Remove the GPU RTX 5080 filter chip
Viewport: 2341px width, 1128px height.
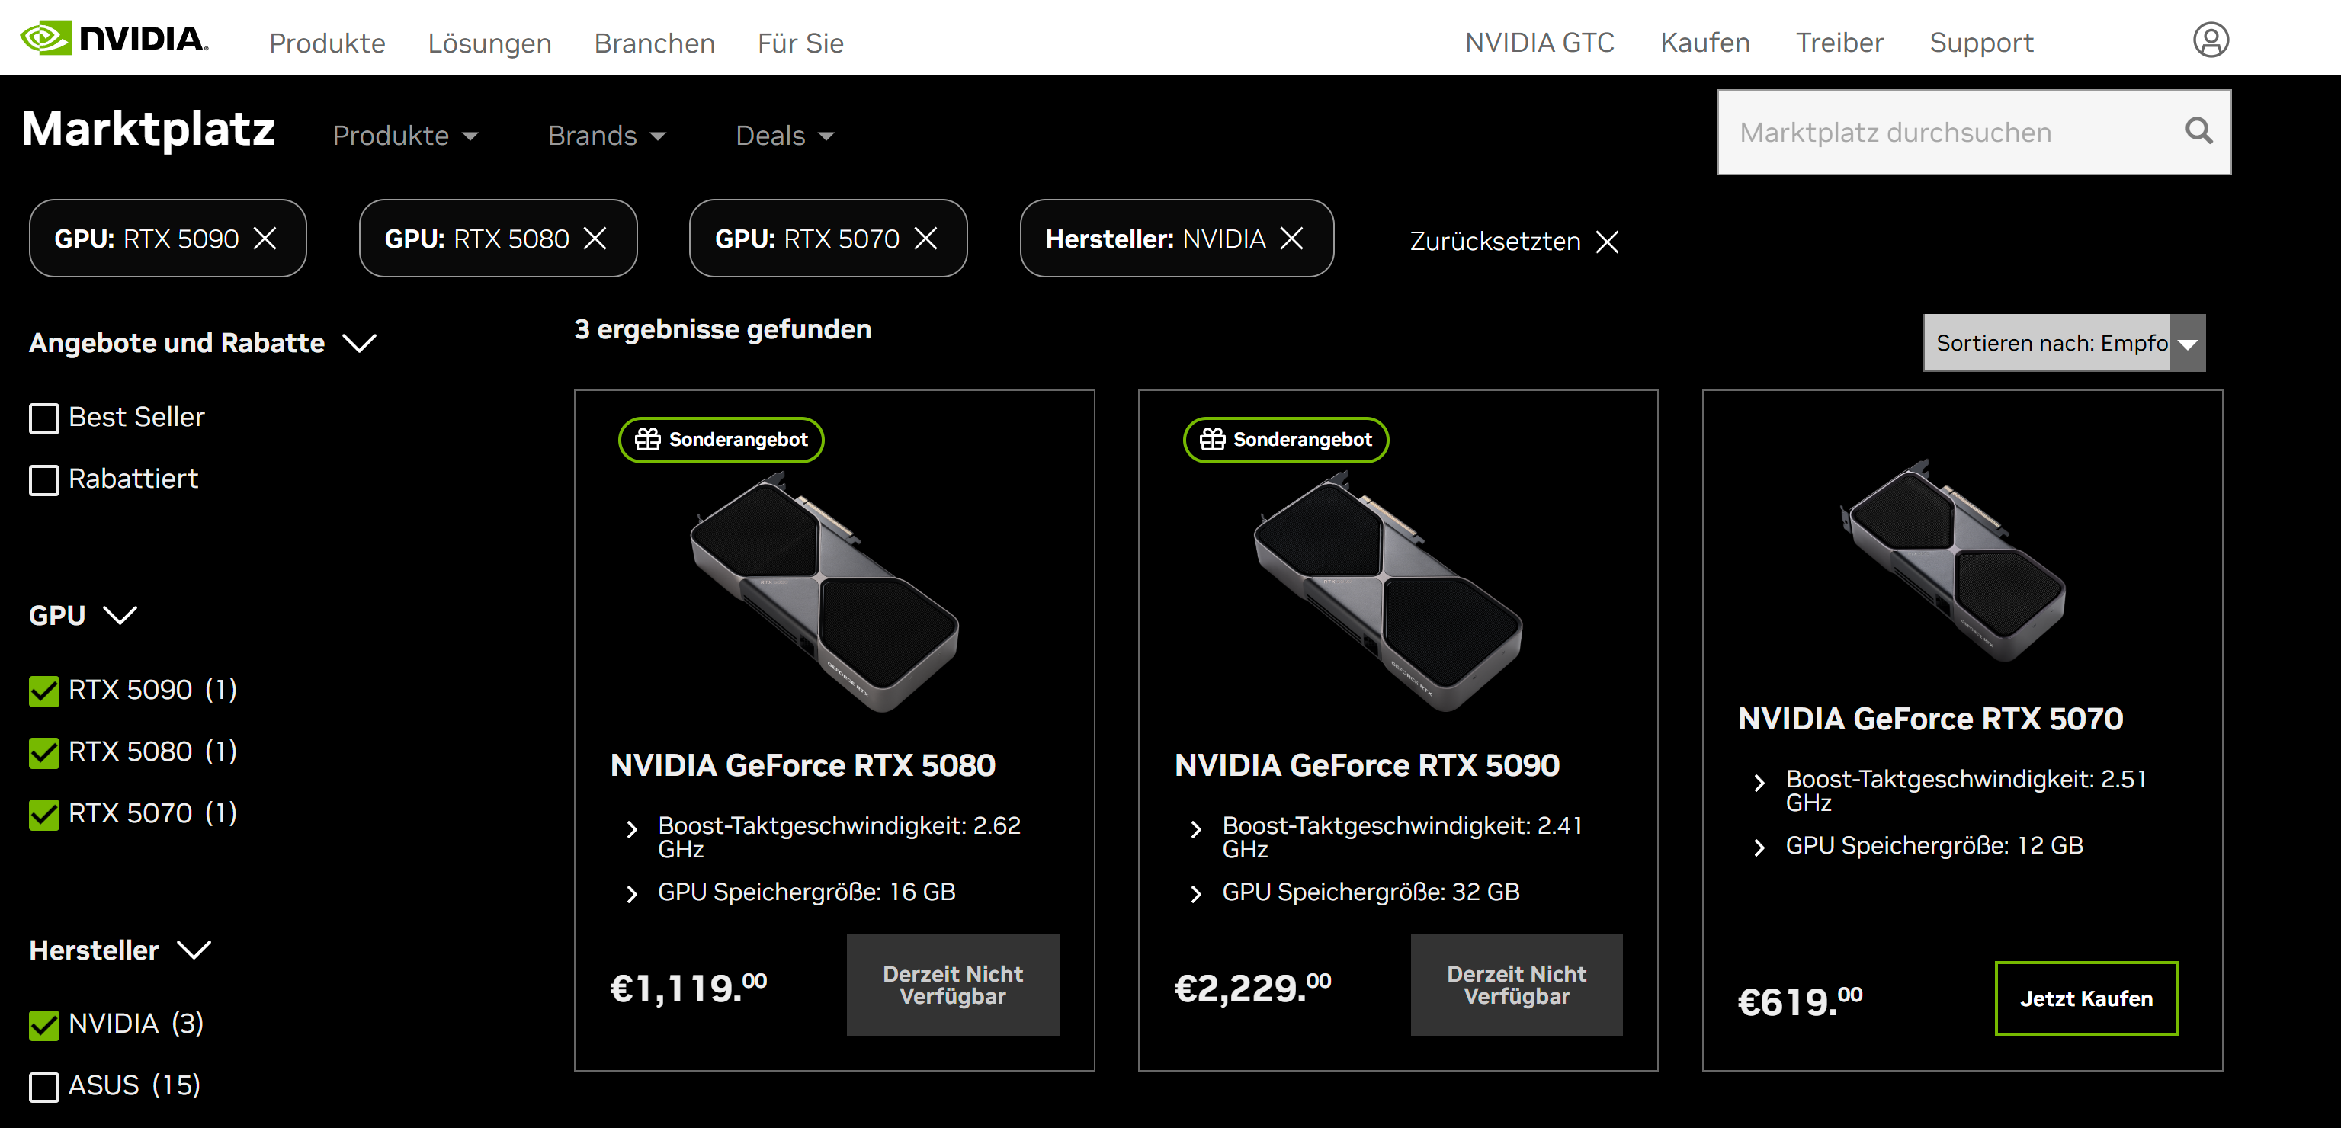[595, 239]
